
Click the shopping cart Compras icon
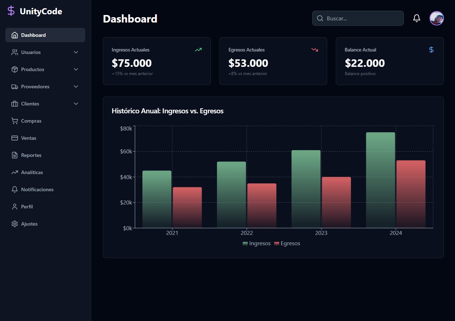tap(15, 121)
